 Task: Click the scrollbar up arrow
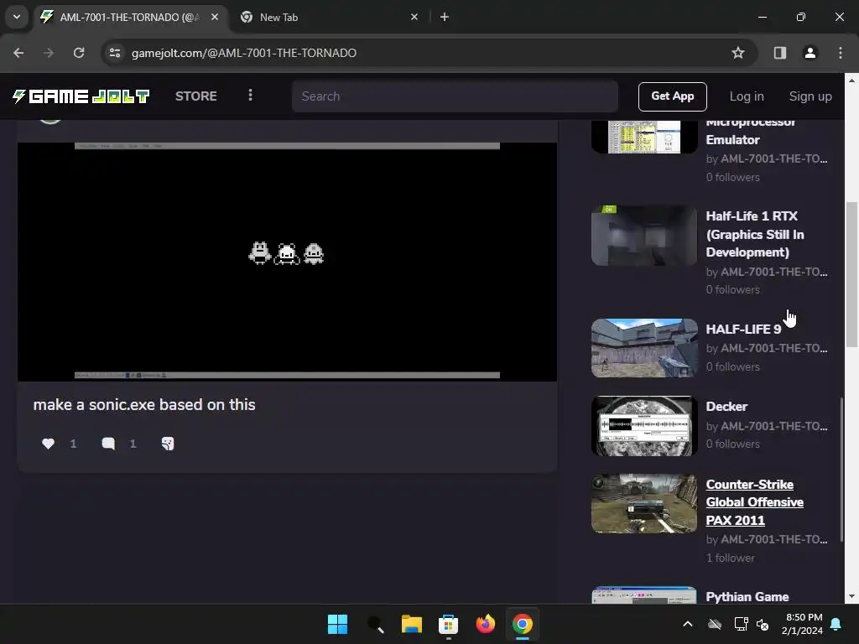coord(851,80)
